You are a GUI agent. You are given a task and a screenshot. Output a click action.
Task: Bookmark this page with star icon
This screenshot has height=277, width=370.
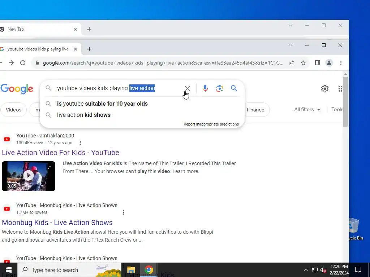coord(303,63)
